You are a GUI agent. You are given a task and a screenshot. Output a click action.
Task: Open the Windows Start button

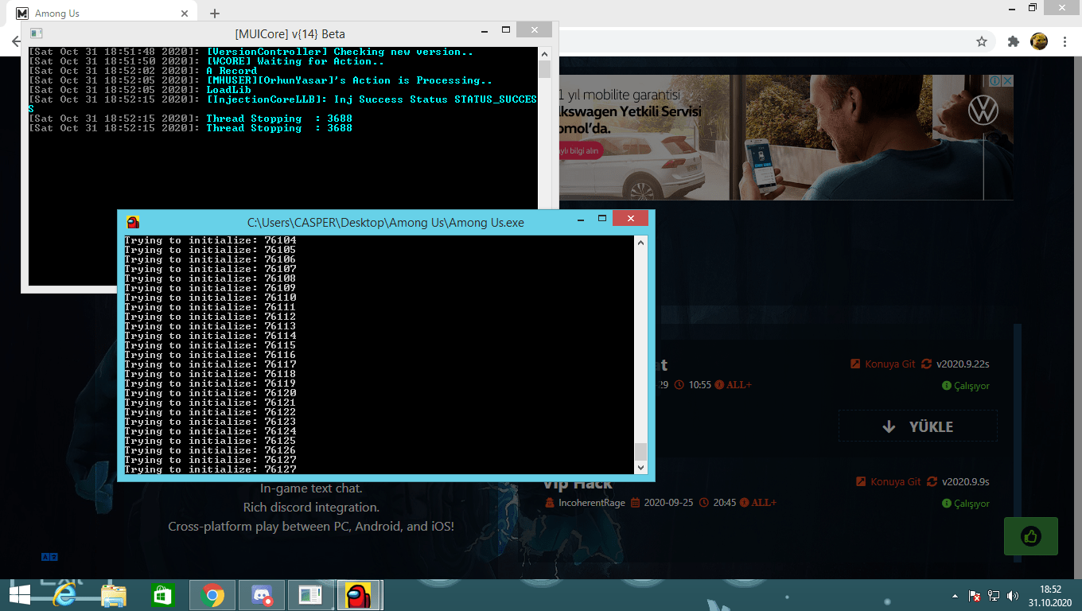point(19,595)
